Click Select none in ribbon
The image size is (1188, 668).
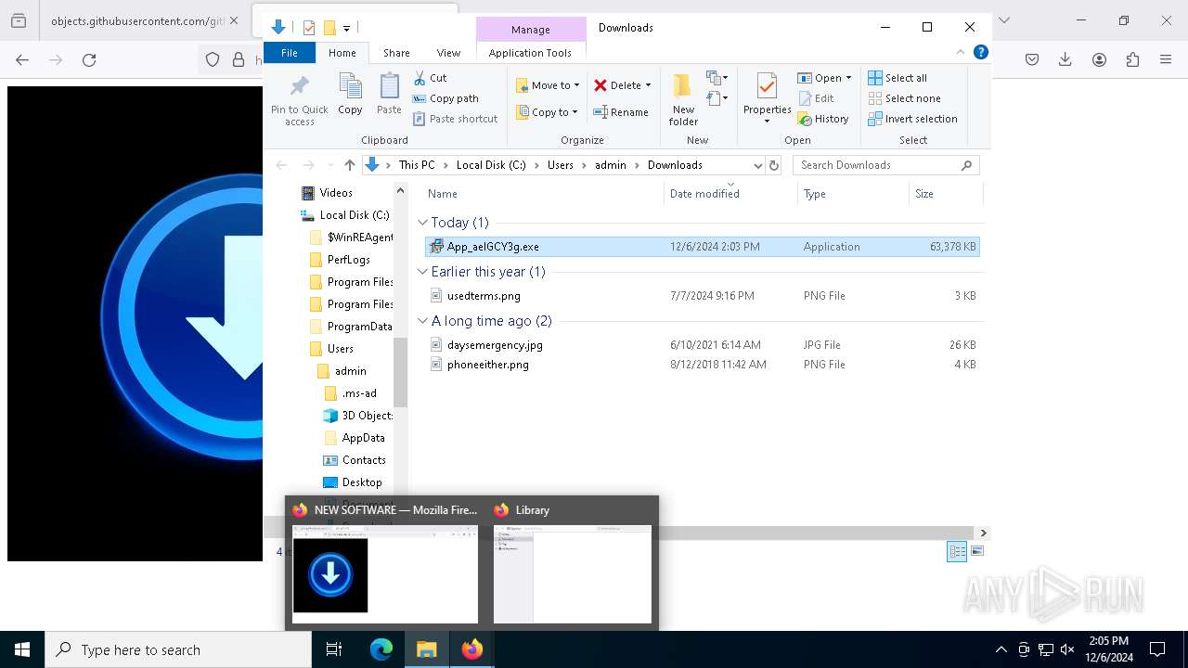[x=904, y=98]
